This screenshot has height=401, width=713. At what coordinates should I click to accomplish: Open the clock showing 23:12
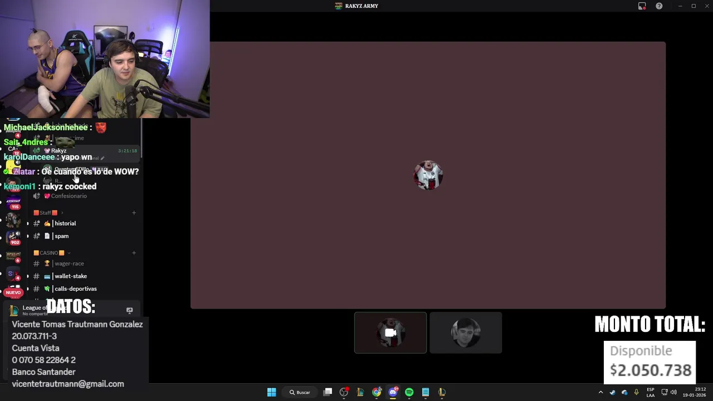click(694, 392)
